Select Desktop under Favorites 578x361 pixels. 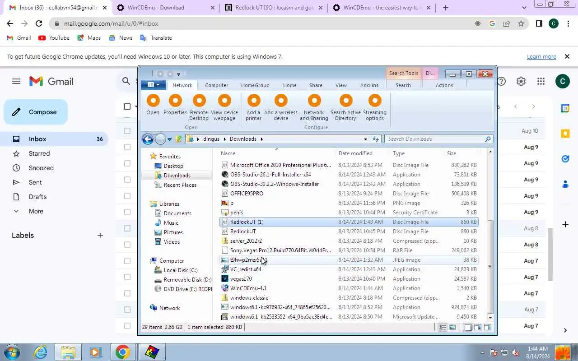173,166
